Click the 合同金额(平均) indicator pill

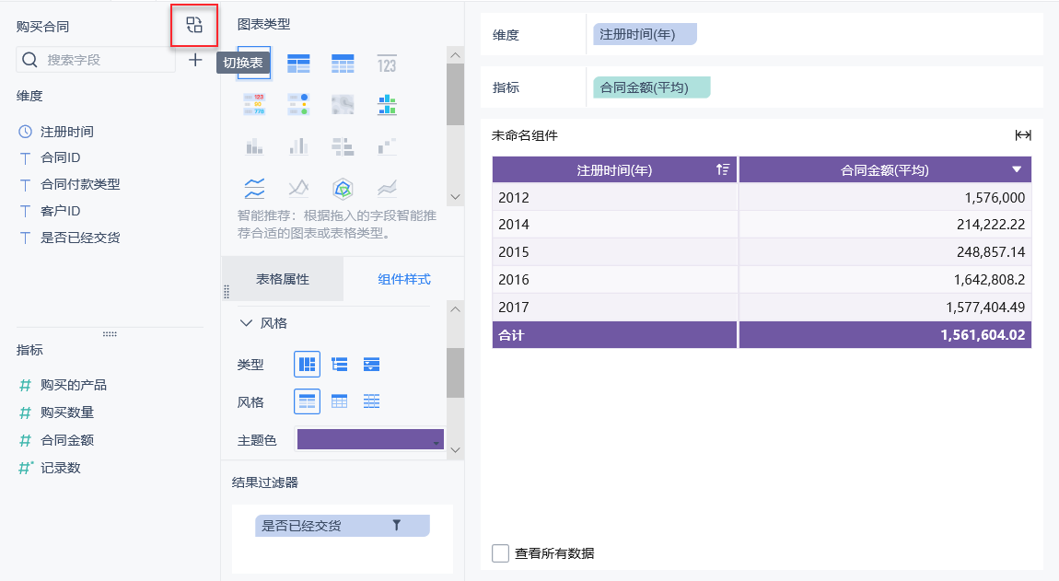[652, 87]
